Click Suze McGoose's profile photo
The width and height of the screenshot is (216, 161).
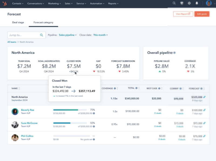tap(15, 125)
